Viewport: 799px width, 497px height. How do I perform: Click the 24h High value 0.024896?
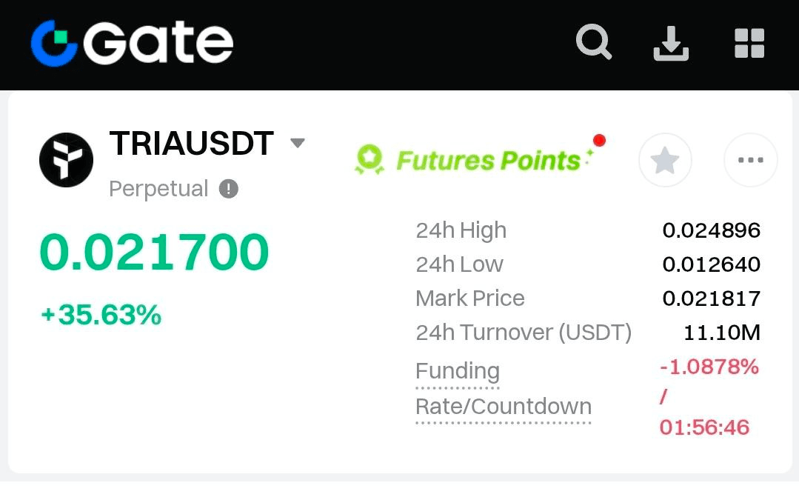coord(711,230)
